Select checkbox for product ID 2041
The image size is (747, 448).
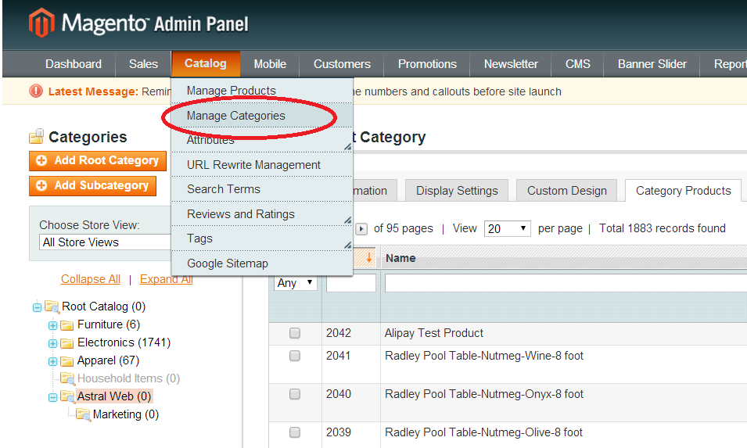pos(295,356)
